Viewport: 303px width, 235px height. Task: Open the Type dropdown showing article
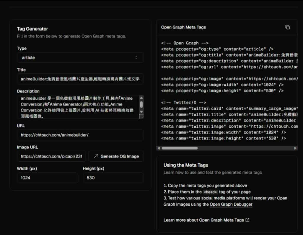click(x=80, y=58)
